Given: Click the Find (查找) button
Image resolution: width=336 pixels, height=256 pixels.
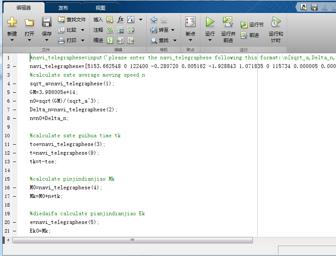Looking at the screenshot, I should point(160,40).
